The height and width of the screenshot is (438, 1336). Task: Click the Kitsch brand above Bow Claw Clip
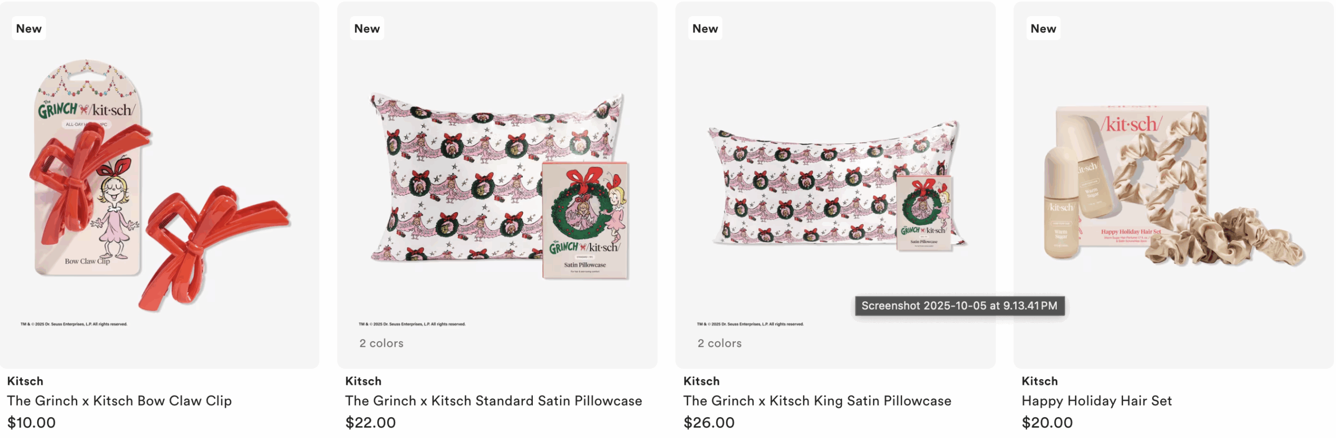25,381
